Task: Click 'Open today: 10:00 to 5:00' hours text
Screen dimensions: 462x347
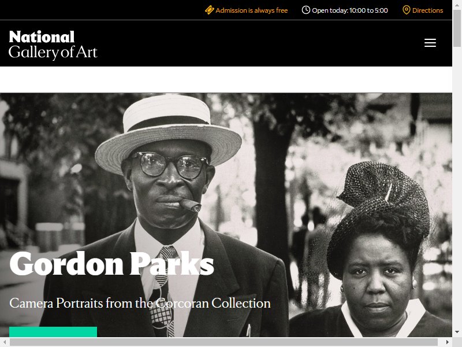Action: click(x=350, y=10)
